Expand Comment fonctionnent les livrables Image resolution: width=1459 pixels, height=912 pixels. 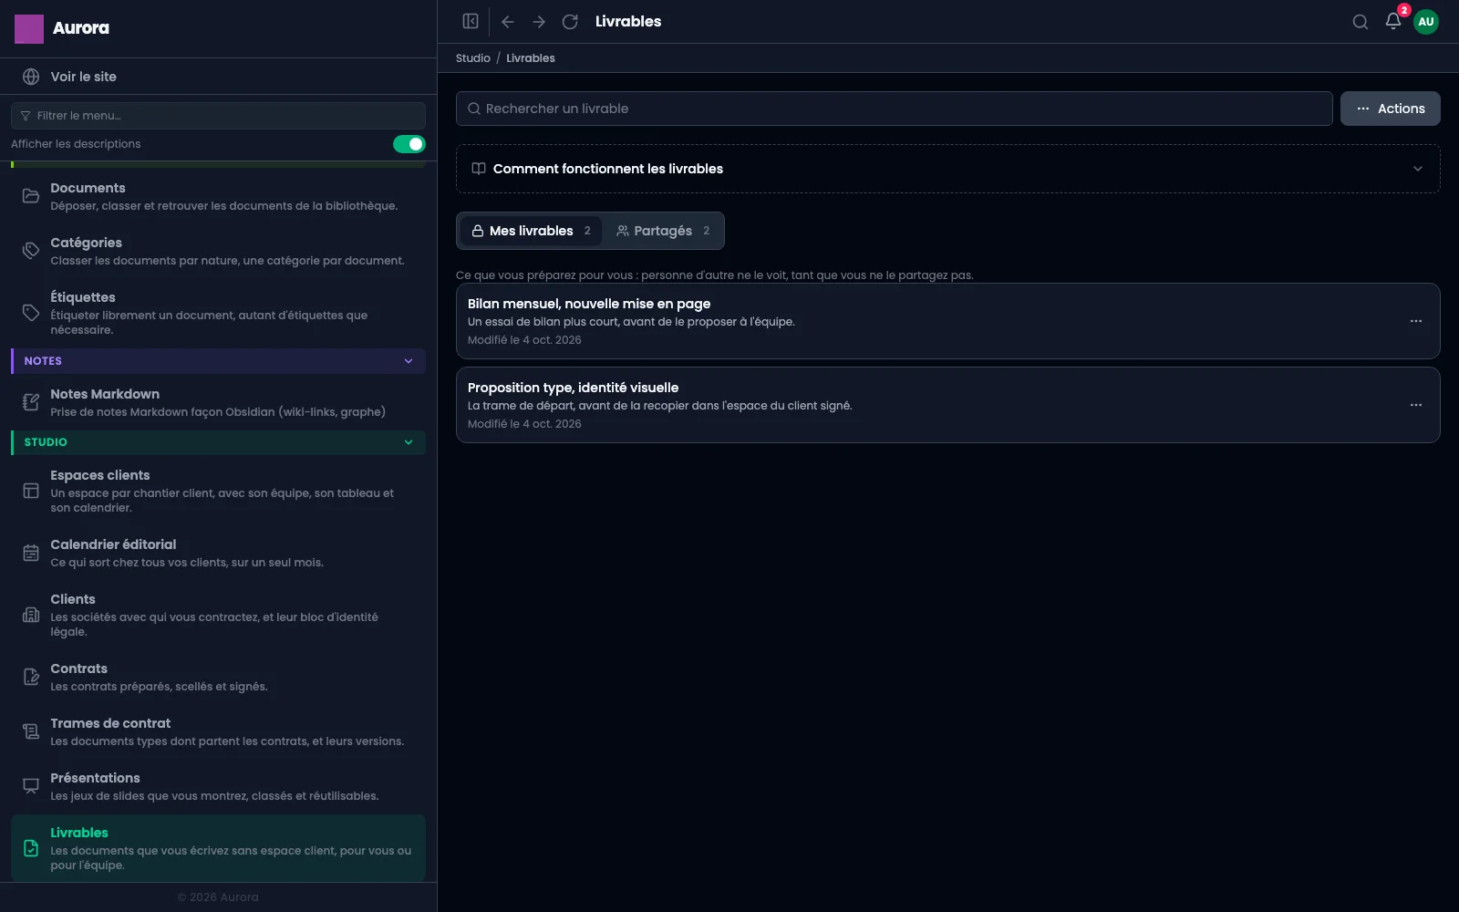click(948, 169)
